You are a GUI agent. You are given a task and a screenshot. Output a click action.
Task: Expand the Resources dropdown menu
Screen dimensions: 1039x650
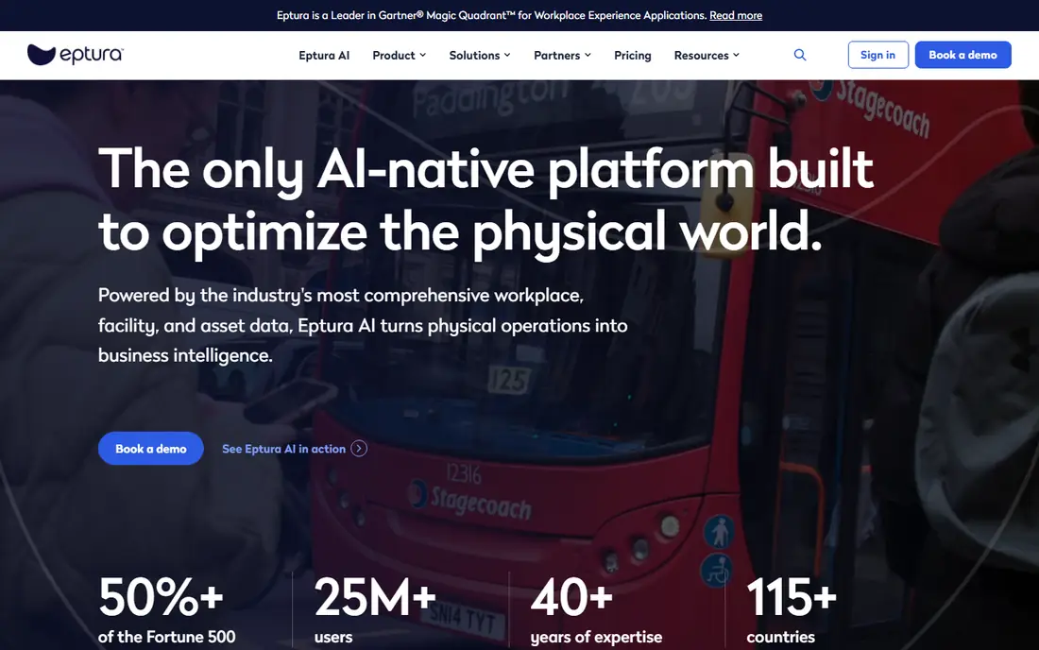pos(707,56)
